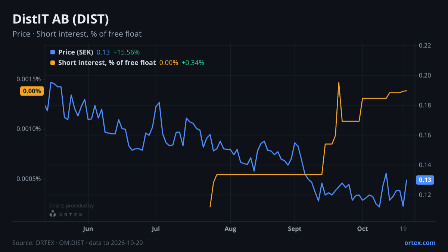Click the Aug x-axis label

point(231,229)
